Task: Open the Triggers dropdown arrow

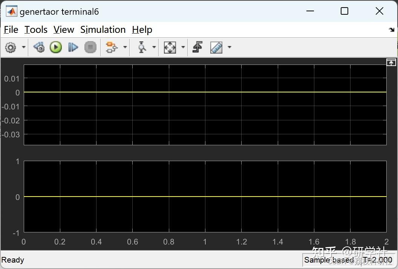Action: (154, 47)
